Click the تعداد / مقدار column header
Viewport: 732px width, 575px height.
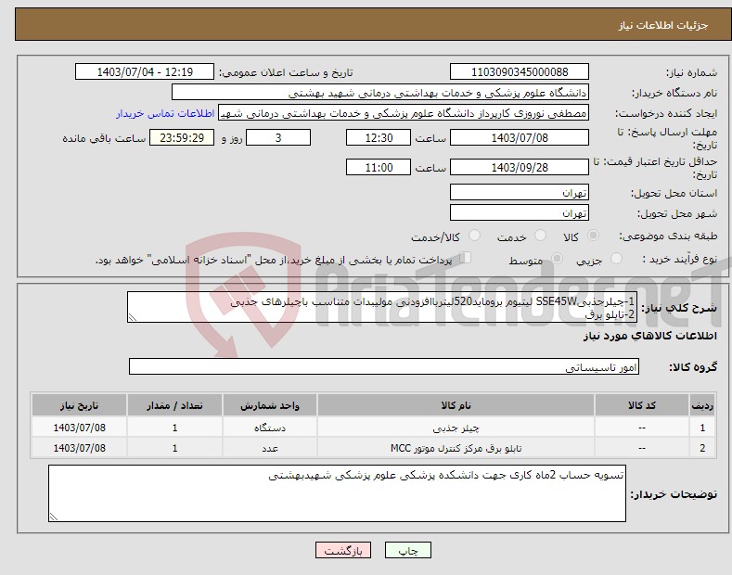point(174,405)
